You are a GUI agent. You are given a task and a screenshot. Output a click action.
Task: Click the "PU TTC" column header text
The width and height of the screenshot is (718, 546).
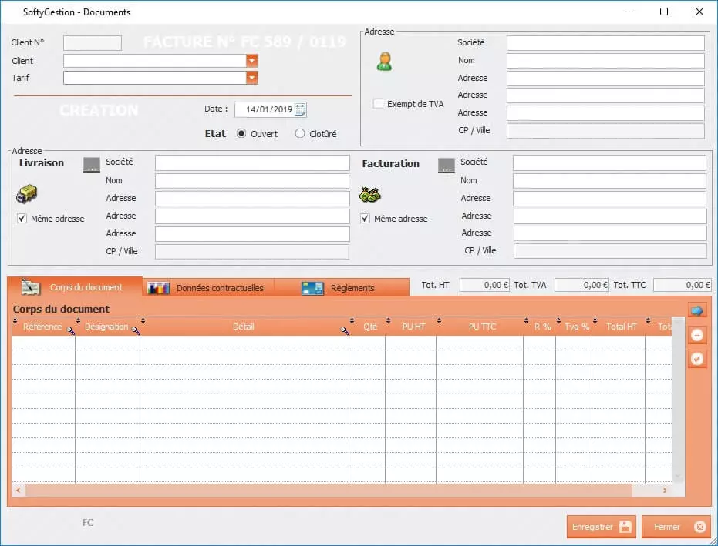482,327
